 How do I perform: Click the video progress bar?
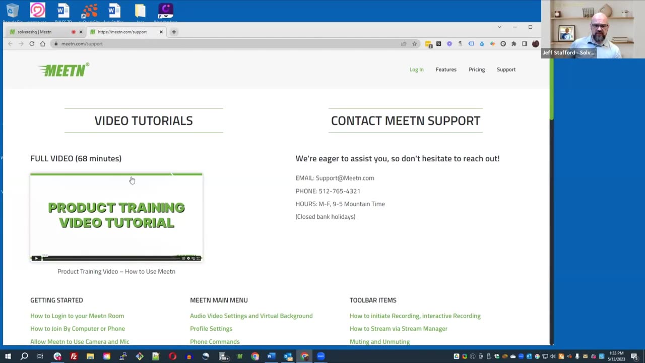point(111,258)
